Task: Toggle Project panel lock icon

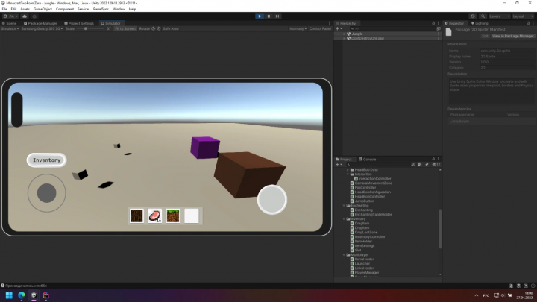Action: pos(433,160)
